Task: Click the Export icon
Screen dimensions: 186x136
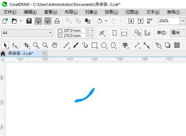Action: coord(141,21)
